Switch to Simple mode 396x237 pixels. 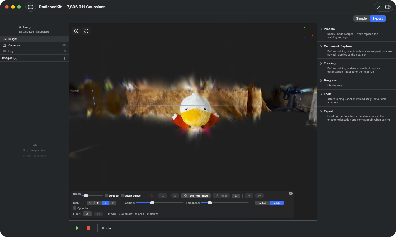[x=361, y=18]
